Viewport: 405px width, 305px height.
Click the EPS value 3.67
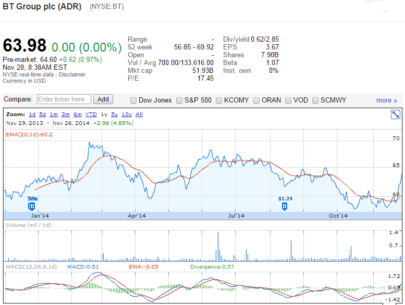pos(272,47)
